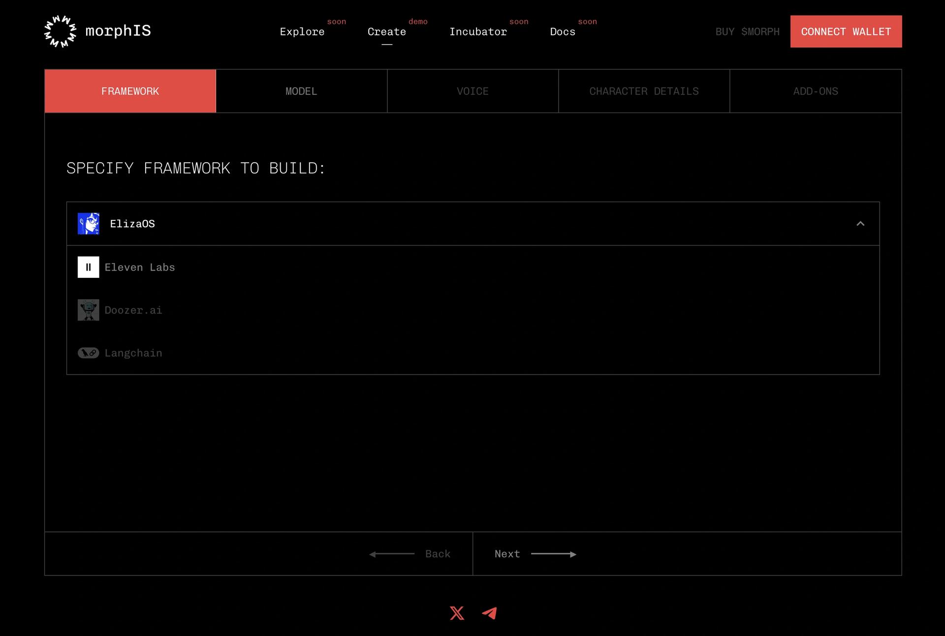Choose the Doozer.ai option

point(473,310)
